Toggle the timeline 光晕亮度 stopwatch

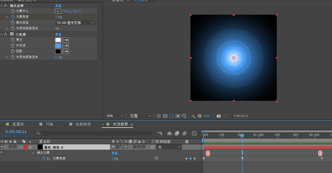pos(43,158)
